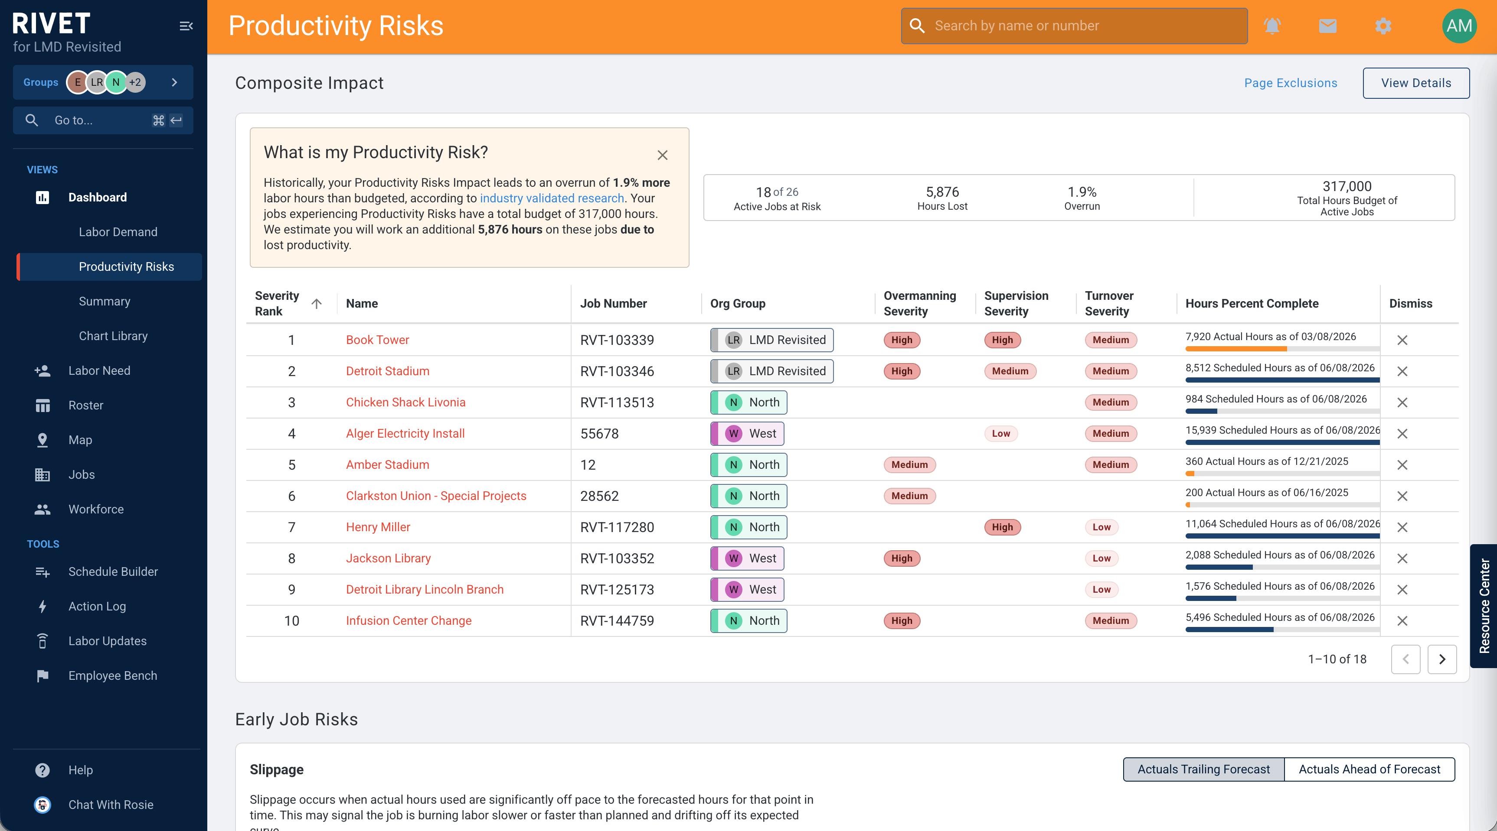Select Actuals Trailing Forecast toggle
Screen dimensions: 1497x831
[1203, 769]
